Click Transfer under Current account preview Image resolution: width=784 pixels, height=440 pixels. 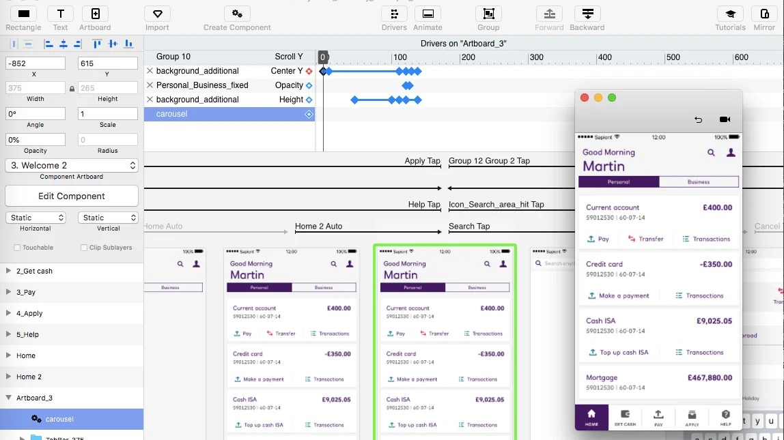[x=646, y=239]
